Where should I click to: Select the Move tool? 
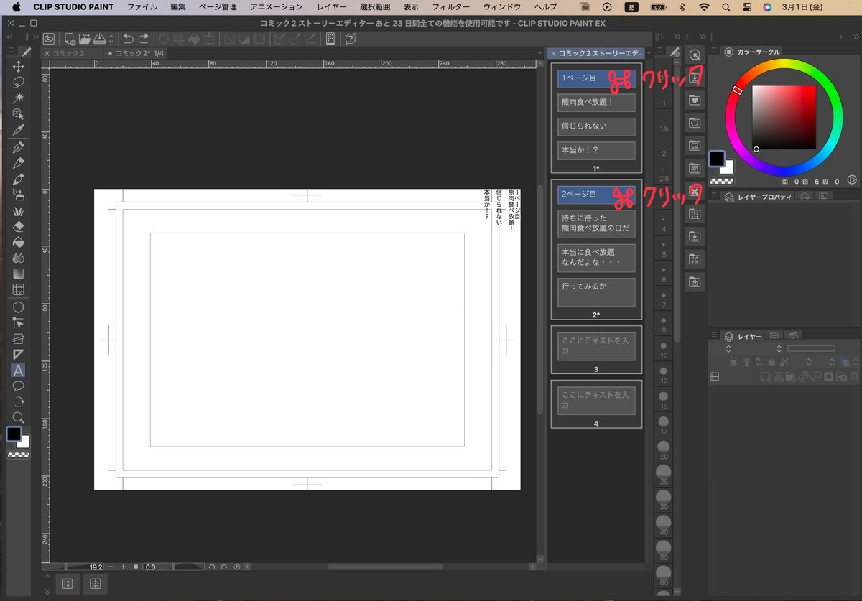(18, 65)
